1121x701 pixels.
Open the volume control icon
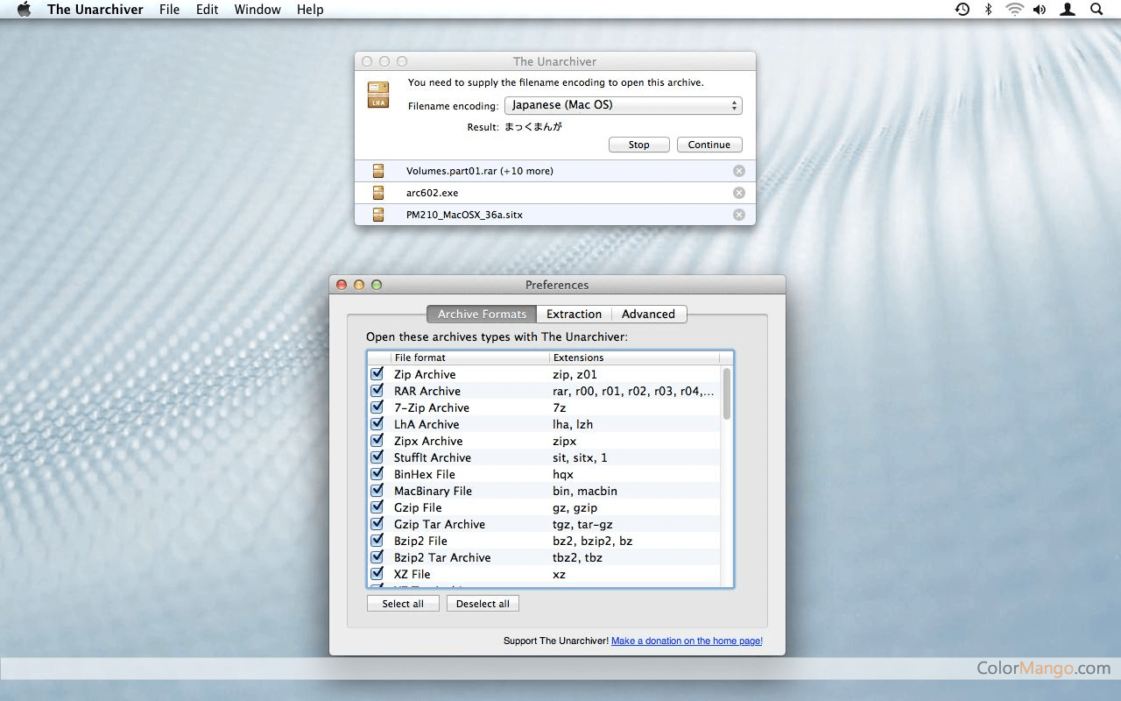pos(1040,10)
